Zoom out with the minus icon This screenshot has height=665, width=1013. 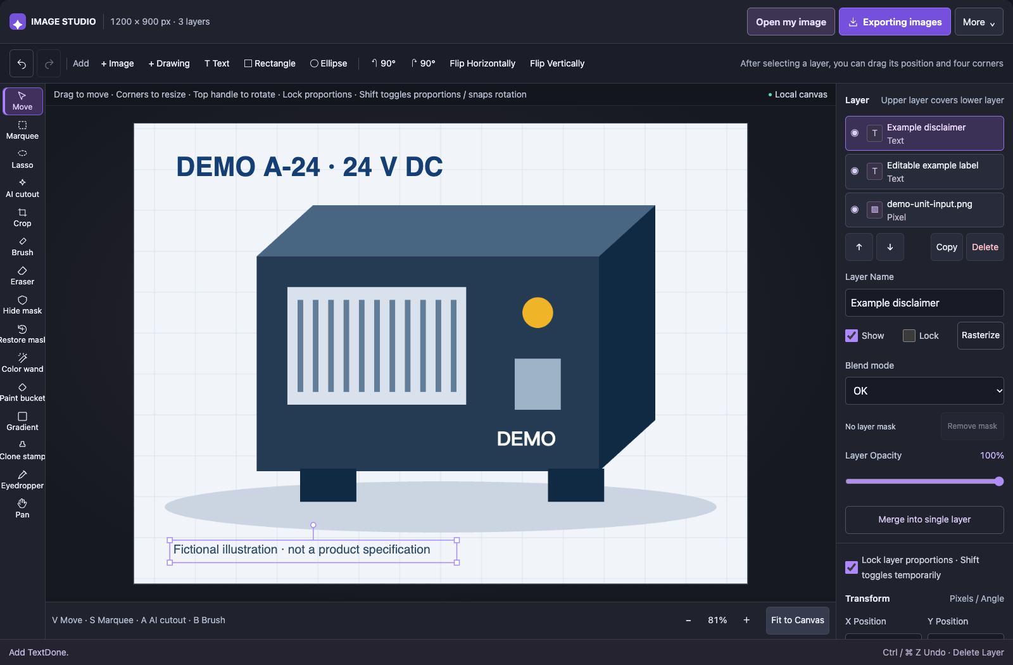(688, 620)
